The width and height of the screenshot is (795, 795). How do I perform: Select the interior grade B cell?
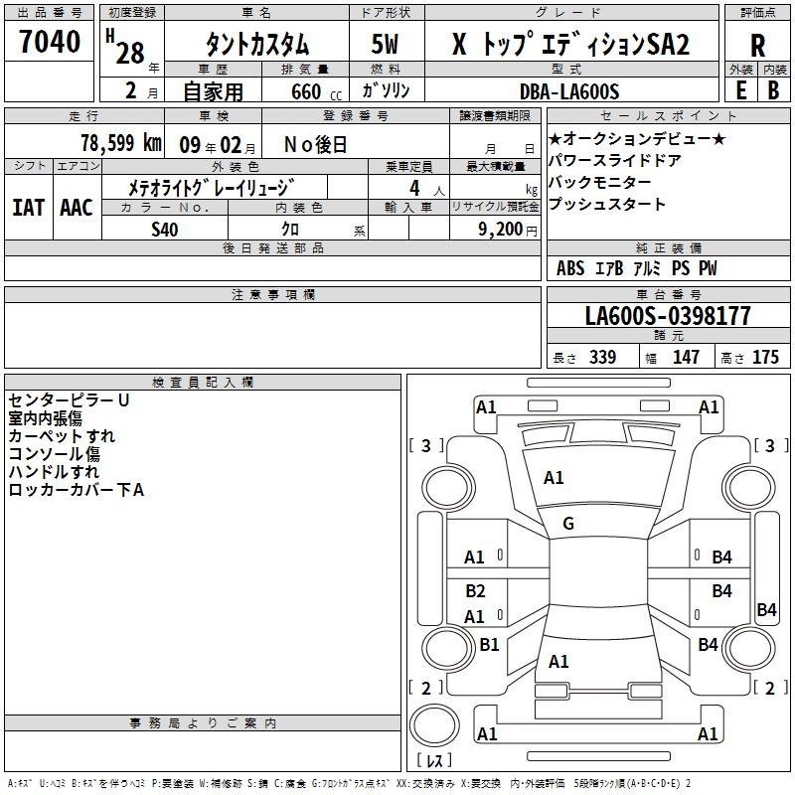[x=774, y=89]
